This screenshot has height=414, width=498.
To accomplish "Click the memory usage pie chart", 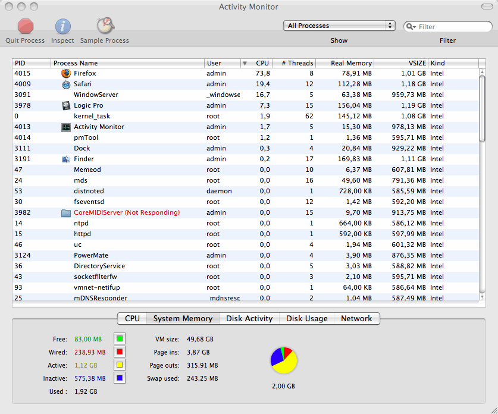I will 284,360.
